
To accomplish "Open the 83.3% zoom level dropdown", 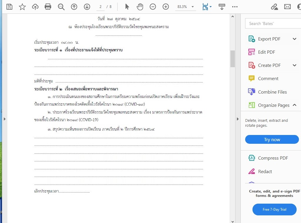I will click(193, 7).
